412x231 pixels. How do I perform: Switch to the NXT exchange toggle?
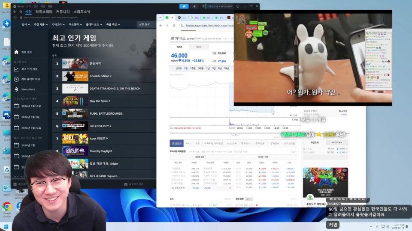[x=198, y=47]
